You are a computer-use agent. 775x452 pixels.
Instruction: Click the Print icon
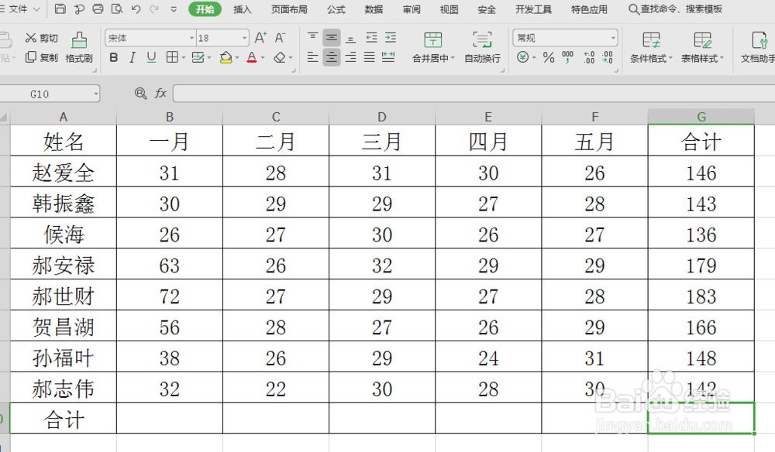tap(98, 9)
